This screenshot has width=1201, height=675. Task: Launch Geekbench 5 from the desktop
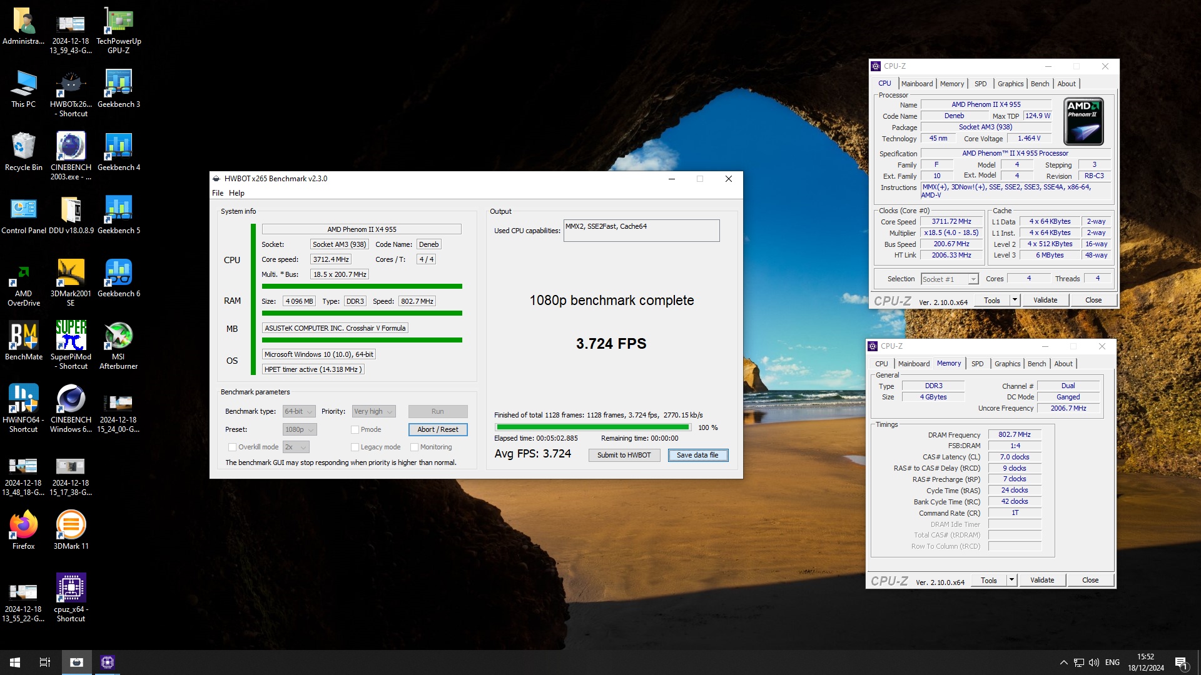118,214
